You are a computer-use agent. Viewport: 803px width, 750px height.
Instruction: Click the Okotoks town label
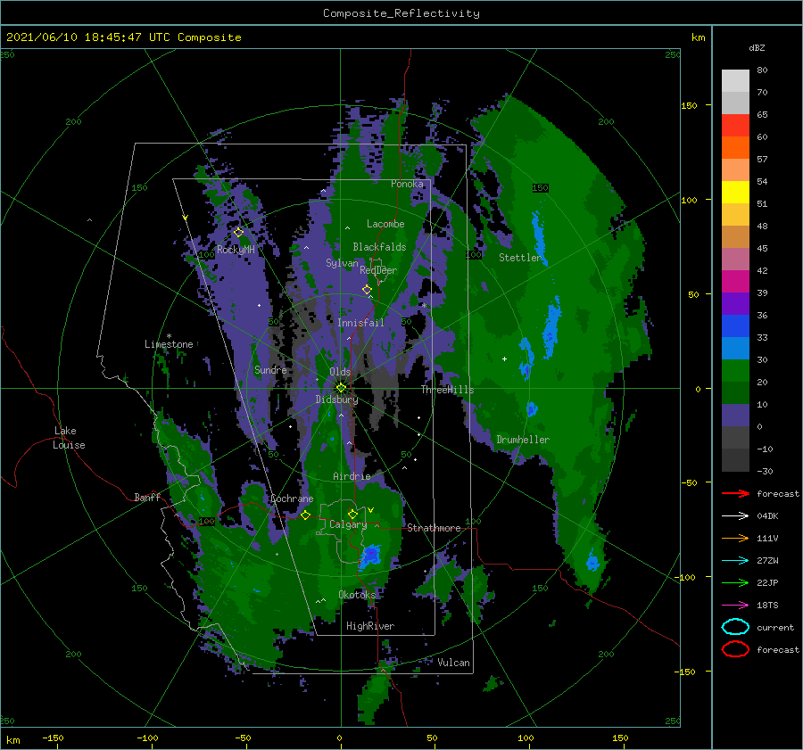(357, 594)
